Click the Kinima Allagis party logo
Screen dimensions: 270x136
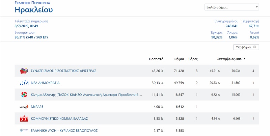[x=24, y=95]
